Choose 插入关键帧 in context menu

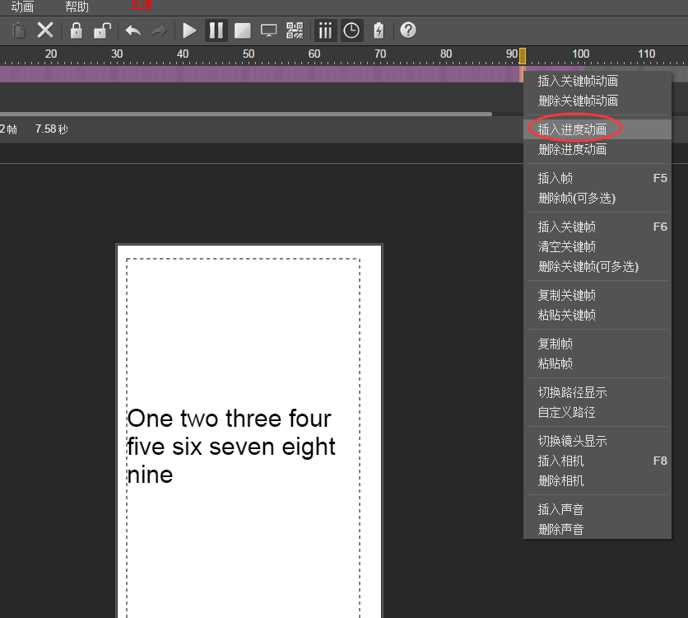(x=566, y=227)
